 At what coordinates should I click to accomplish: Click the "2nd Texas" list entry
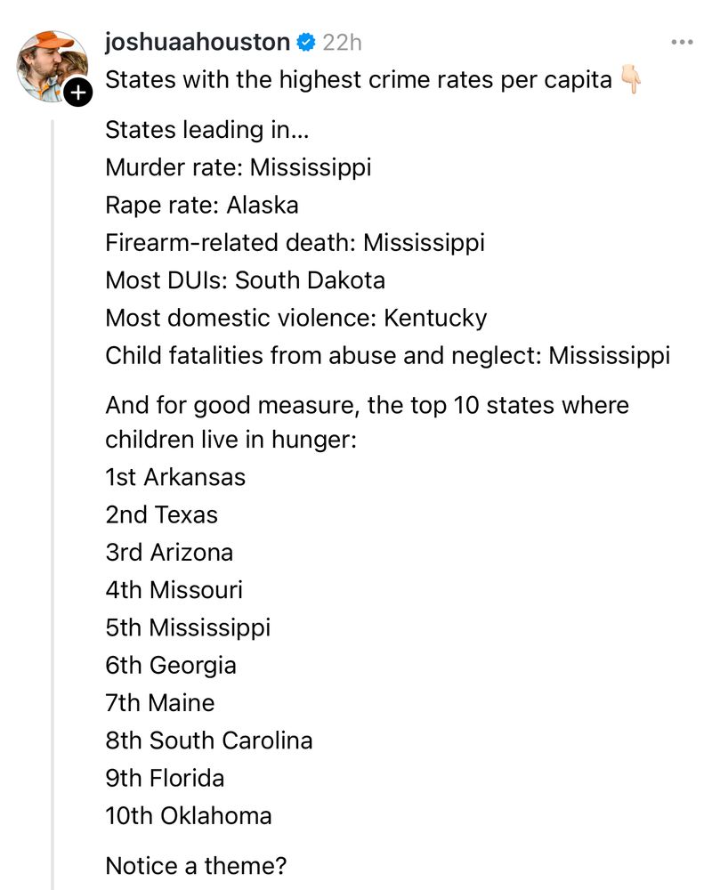coord(161,514)
